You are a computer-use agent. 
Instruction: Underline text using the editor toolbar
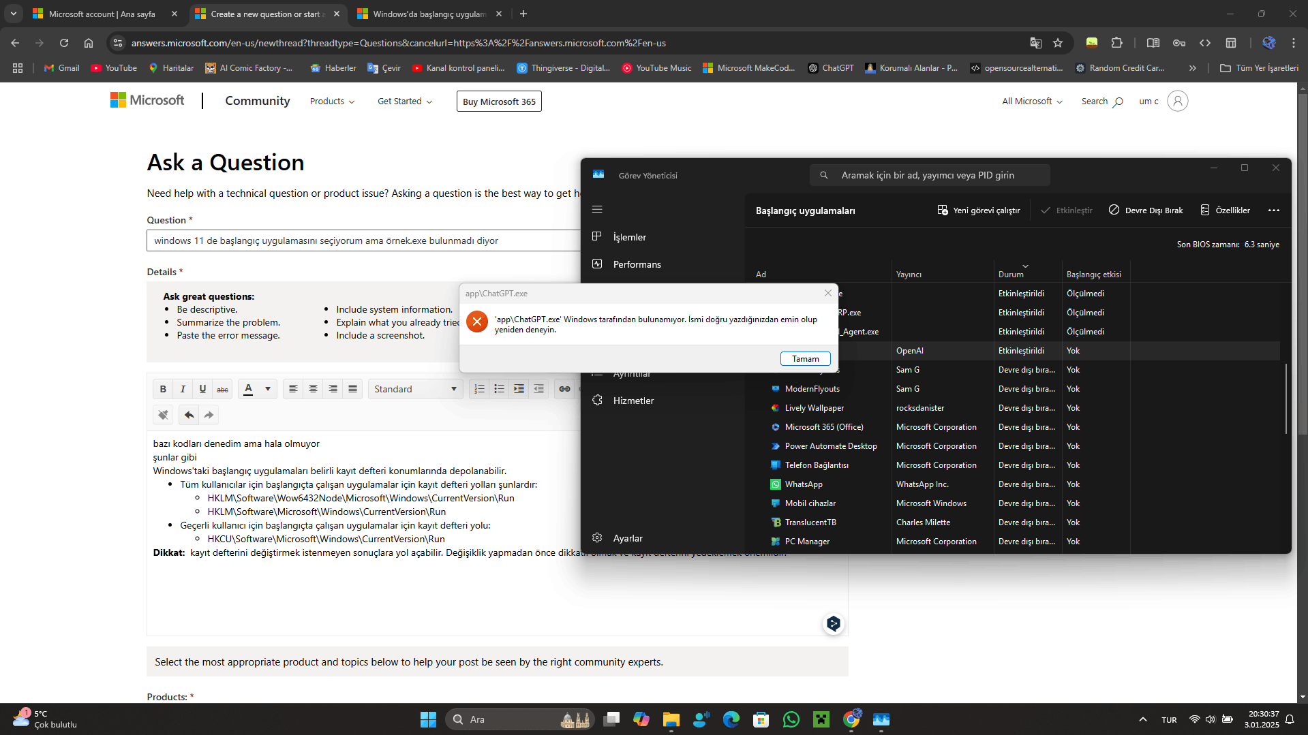point(202,389)
